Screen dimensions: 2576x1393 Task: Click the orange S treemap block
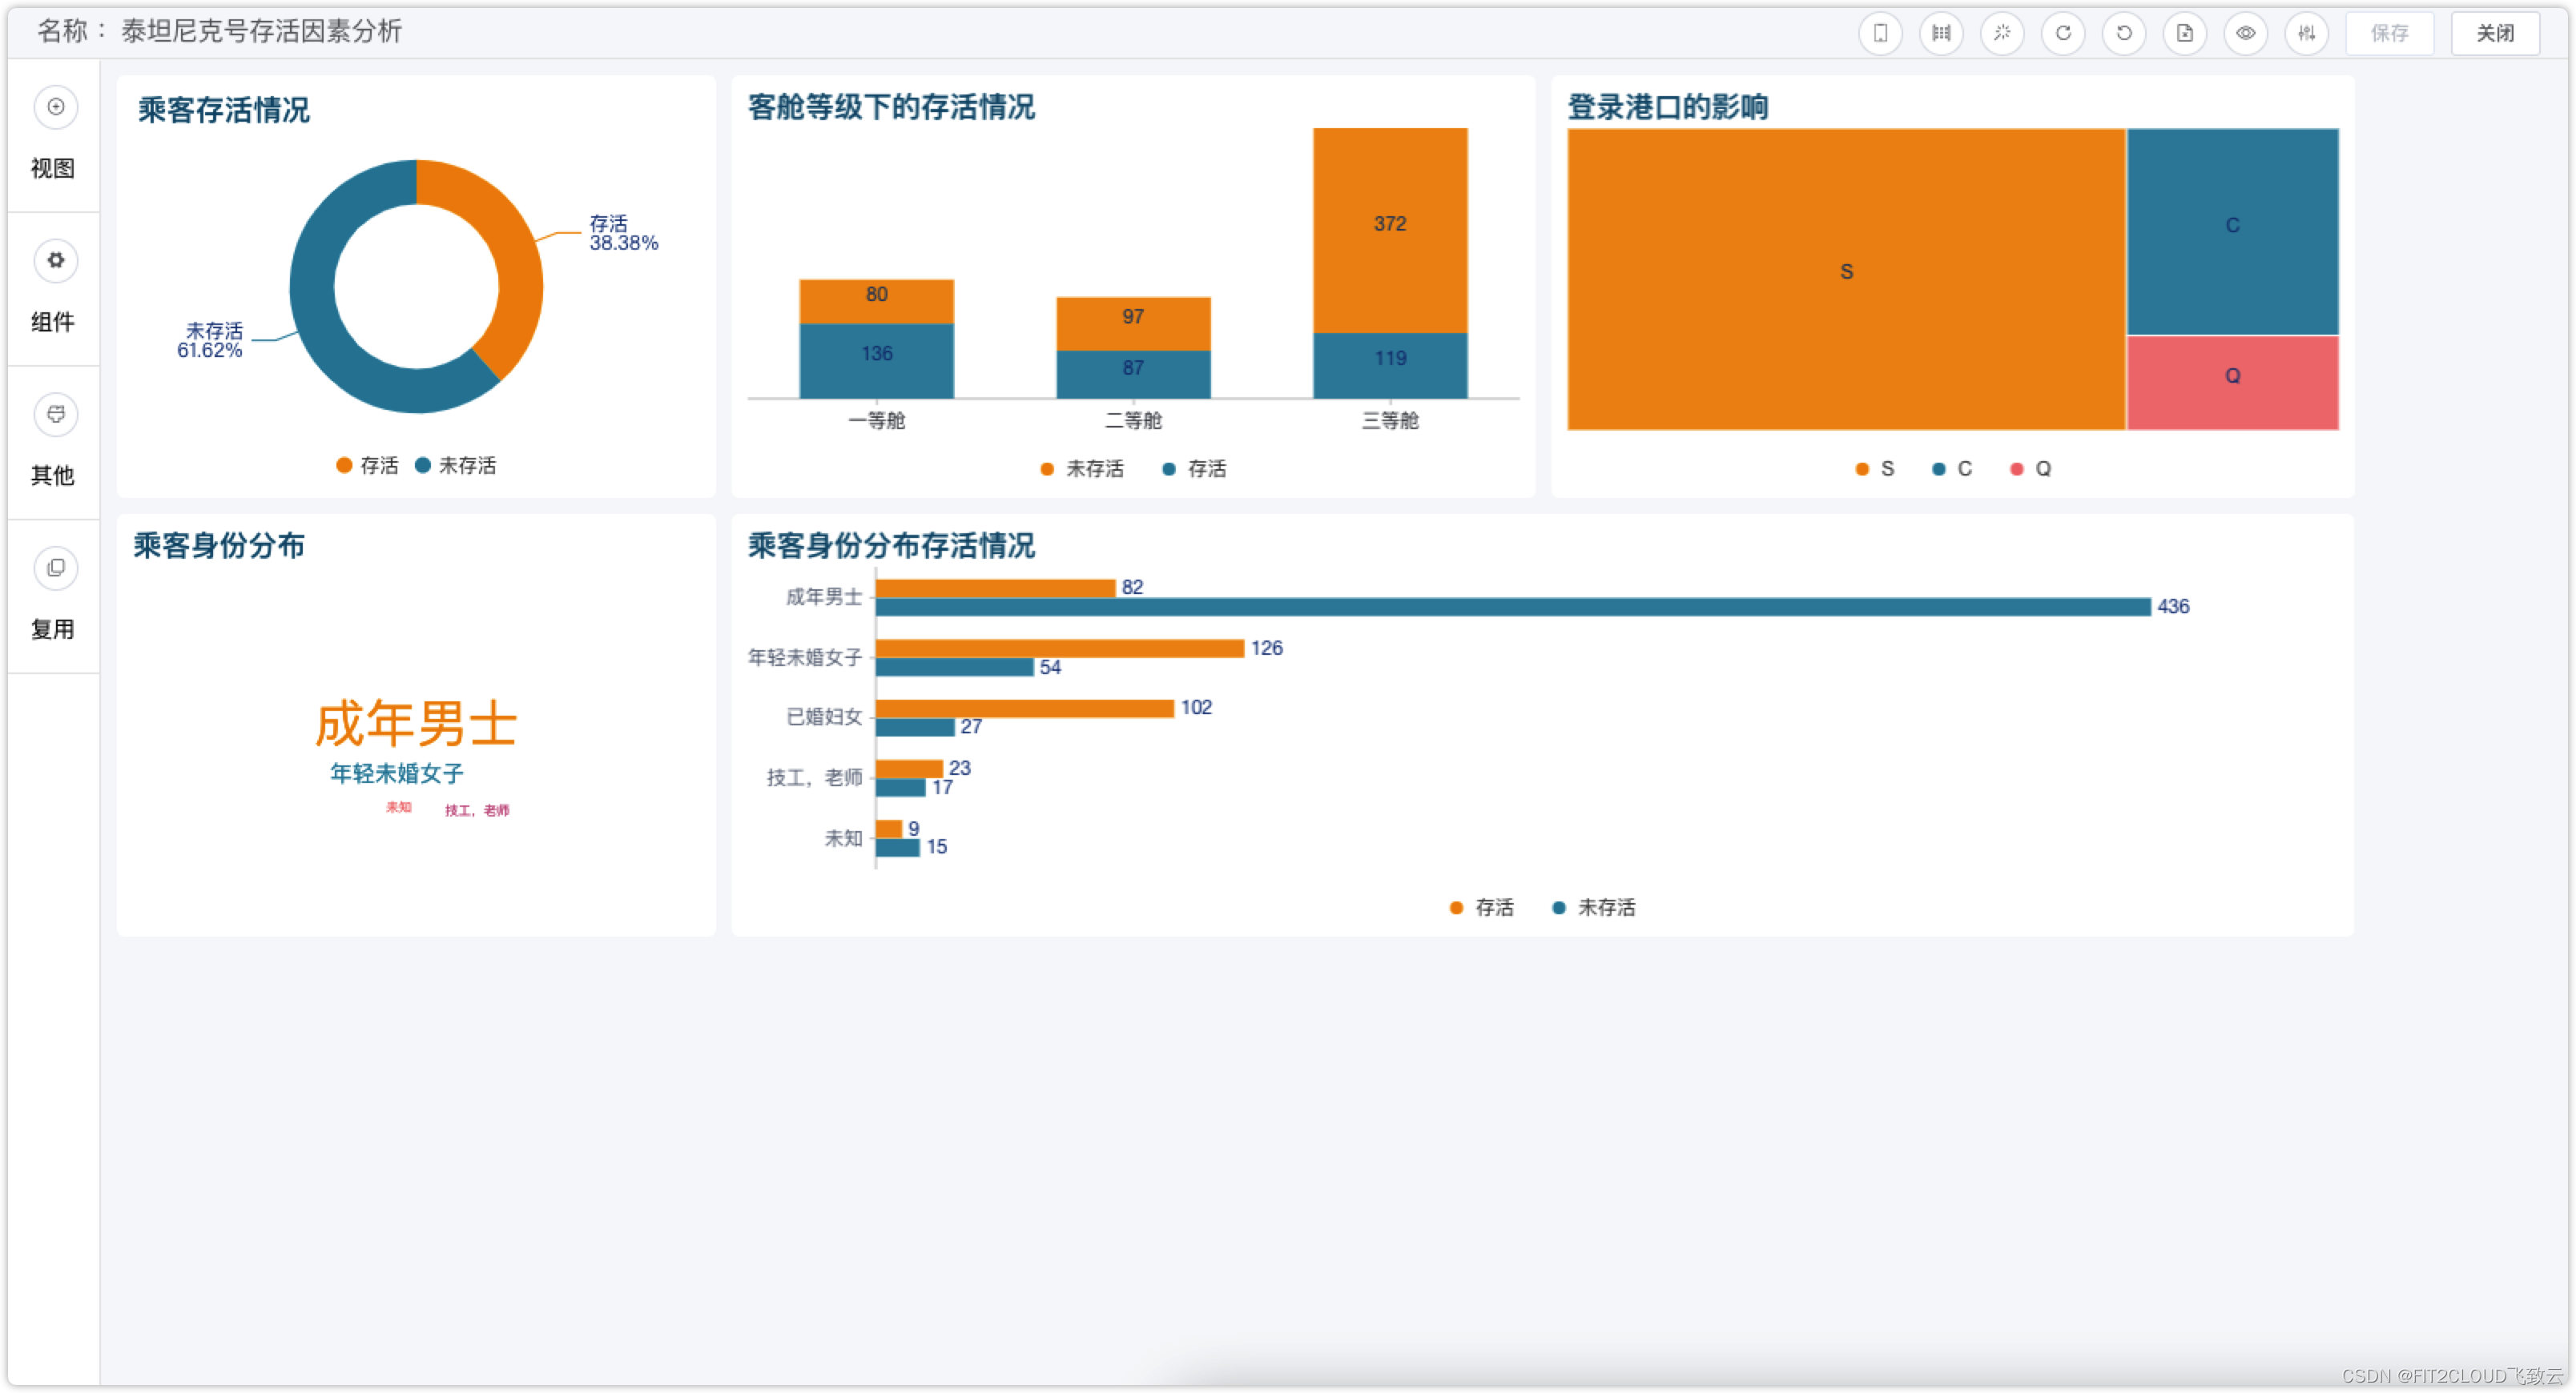1846,279
